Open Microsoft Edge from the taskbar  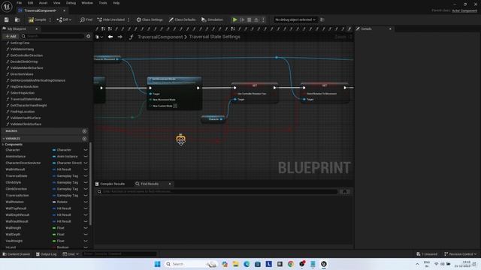247,264
